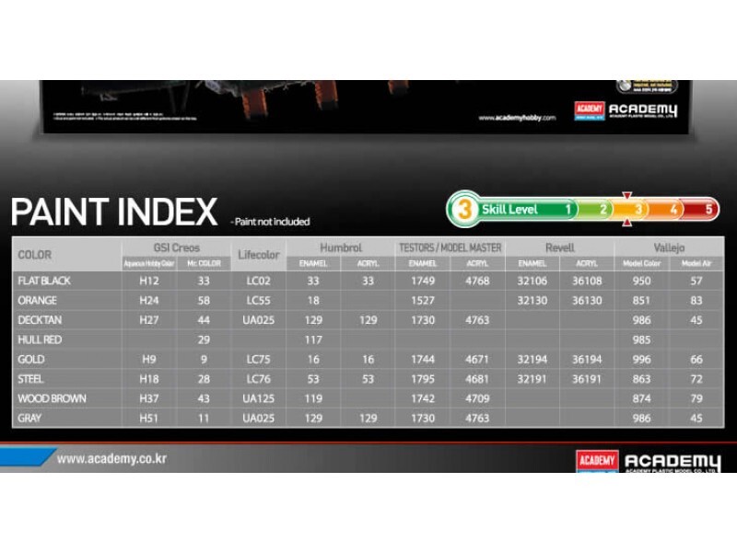This screenshot has width=737, height=552.
Task: Click Testors acryl value 4768
Action: pos(477,281)
